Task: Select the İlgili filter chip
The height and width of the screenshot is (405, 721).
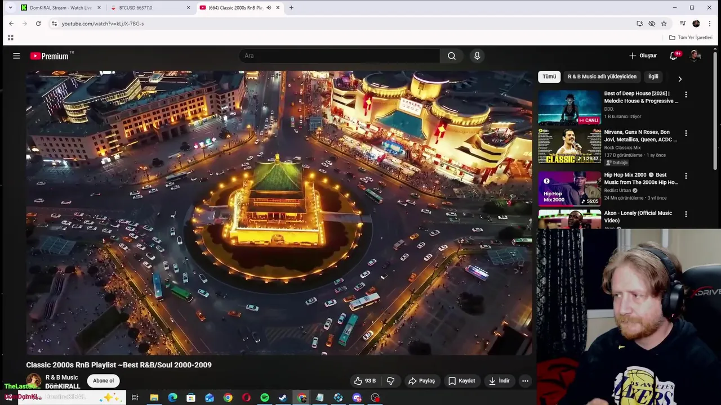Action: coord(653,76)
